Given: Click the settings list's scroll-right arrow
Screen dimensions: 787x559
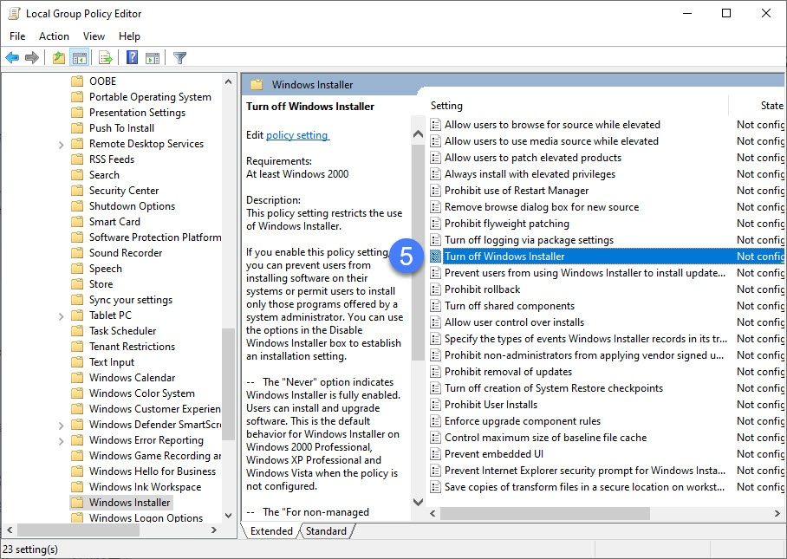Looking at the screenshot, I should (777, 513).
